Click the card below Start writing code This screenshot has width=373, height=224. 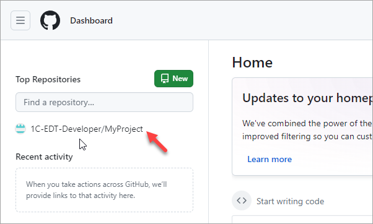tap(302, 220)
